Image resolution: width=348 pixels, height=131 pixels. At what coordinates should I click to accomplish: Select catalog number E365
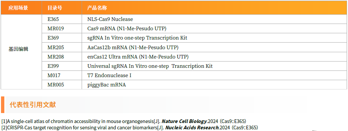tap(53, 19)
